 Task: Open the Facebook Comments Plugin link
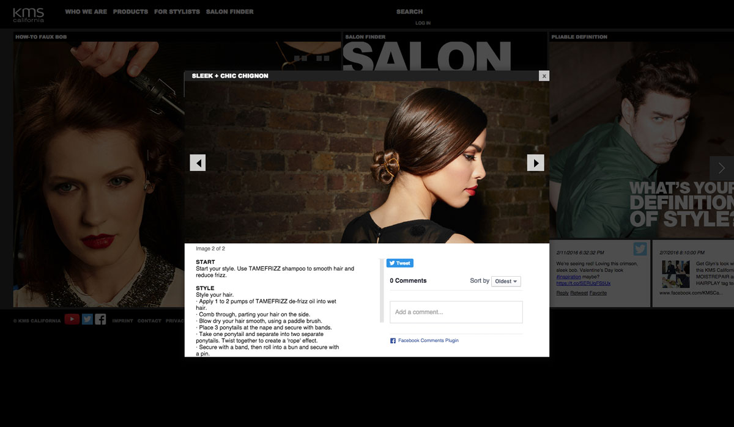(428, 341)
